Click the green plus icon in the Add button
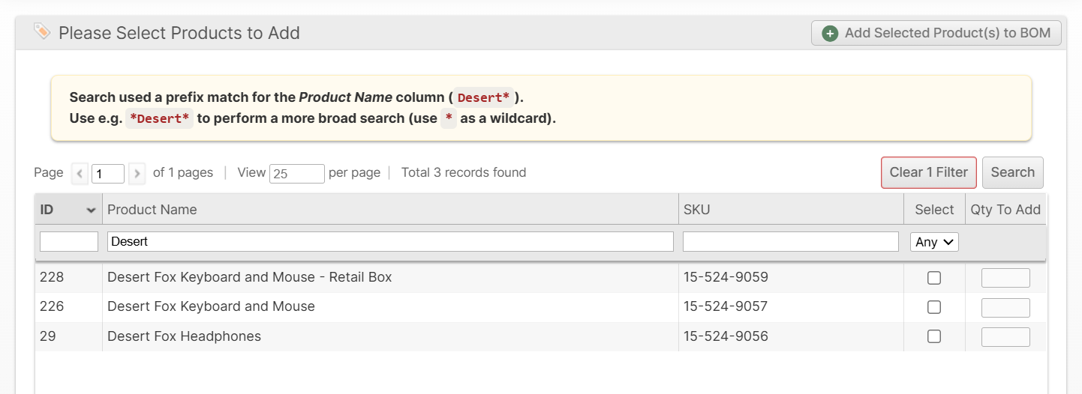The height and width of the screenshot is (394, 1082). [830, 34]
